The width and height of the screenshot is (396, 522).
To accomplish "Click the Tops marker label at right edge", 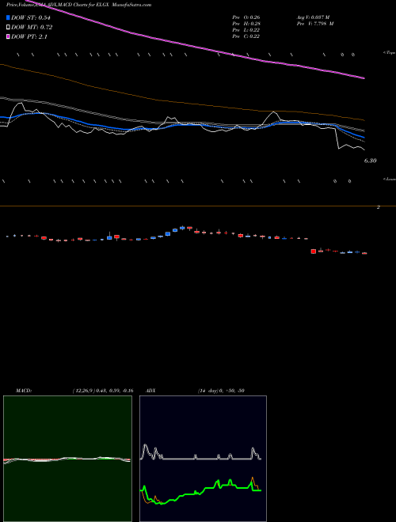I will (389, 53).
